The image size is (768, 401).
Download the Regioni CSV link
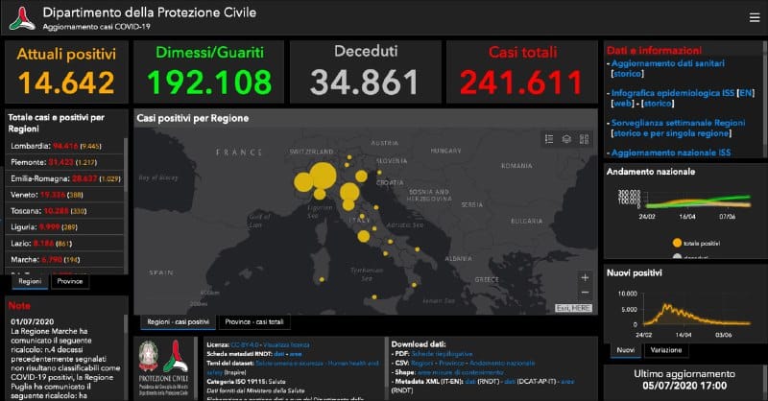point(422,364)
